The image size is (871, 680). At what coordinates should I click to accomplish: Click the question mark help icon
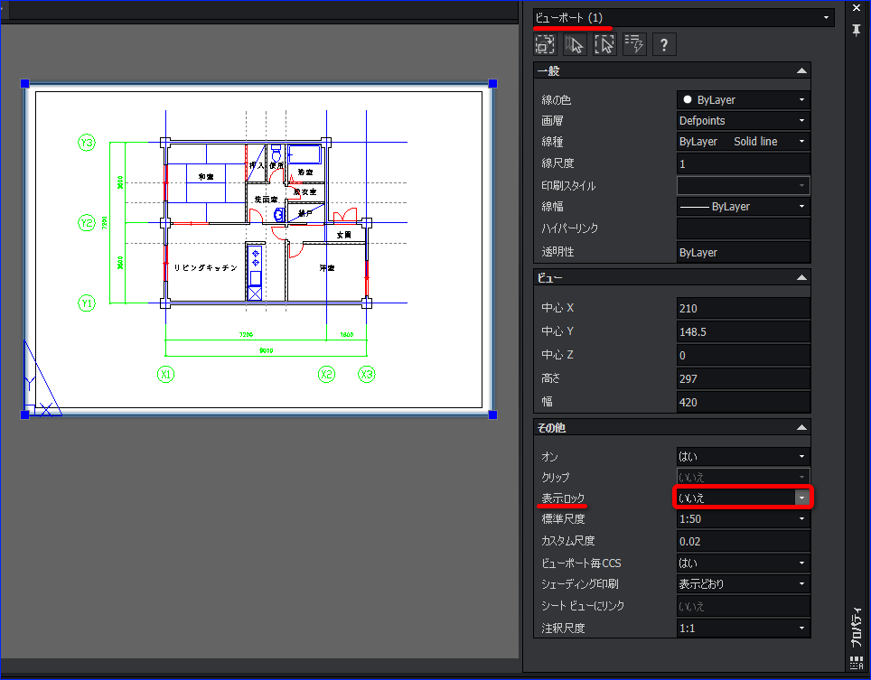(x=664, y=44)
